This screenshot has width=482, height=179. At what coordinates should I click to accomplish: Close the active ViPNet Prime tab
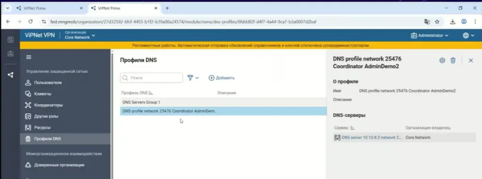point(156,8)
